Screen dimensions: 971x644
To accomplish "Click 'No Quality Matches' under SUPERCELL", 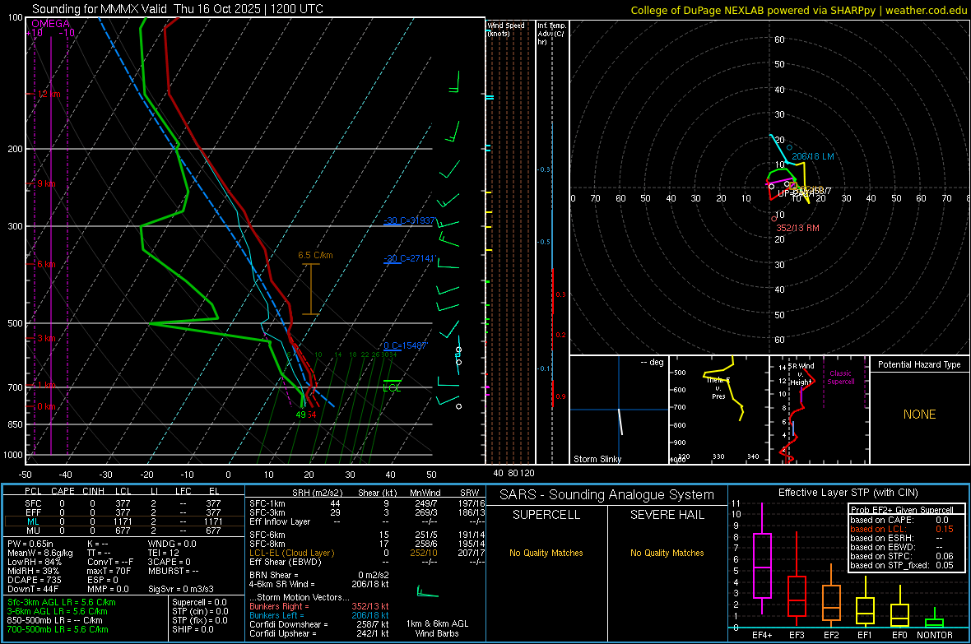I will [546, 553].
